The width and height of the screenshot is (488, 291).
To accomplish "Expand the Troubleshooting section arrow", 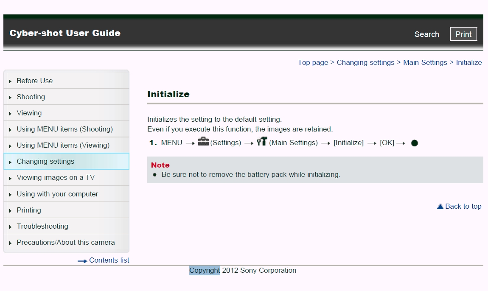I will coord(10,227).
